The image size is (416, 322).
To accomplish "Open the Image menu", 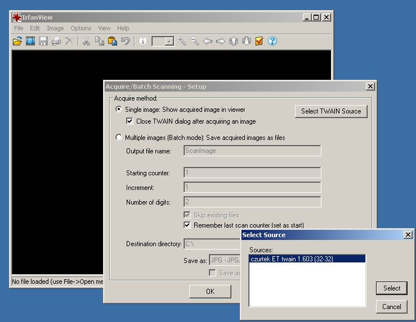I will pyautogui.click(x=55, y=28).
